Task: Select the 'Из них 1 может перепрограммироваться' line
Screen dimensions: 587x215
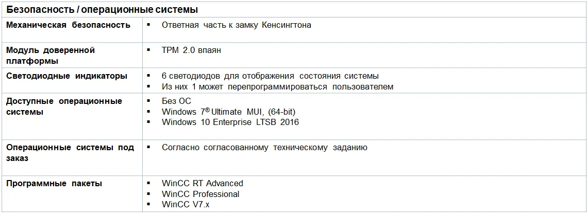Action: coord(277,86)
